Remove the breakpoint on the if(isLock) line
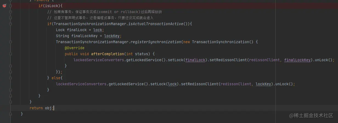Viewport: 338px width, 123px height. point(4,6)
